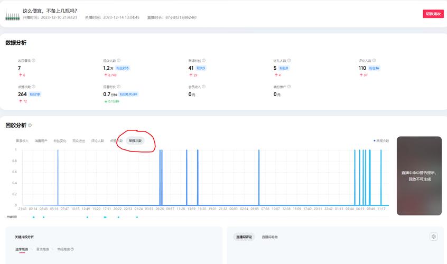Click the 粉丝16 tag beside 110
447x264 pixels.
pyautogui.click(x=374, y=68)
